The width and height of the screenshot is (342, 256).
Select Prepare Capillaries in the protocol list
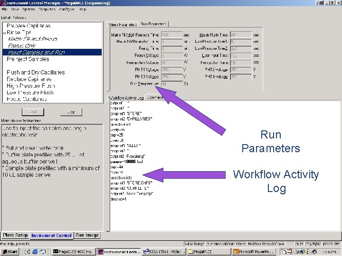28,26
